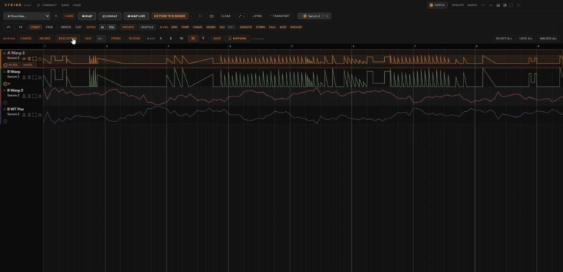Click the dashed-square select icon on B Warp lane

[34, 78]
